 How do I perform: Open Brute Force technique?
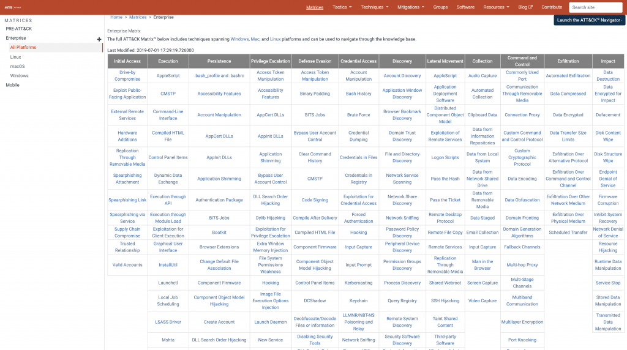coord(358,114)
